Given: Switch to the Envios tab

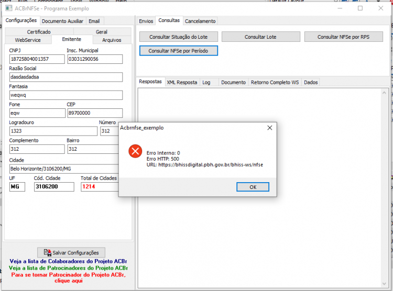Looking at the screenshot, I should 146,21.
